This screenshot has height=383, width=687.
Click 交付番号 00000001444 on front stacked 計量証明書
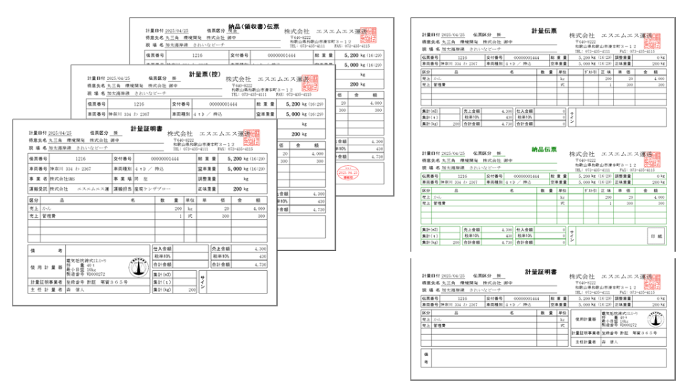165,159
